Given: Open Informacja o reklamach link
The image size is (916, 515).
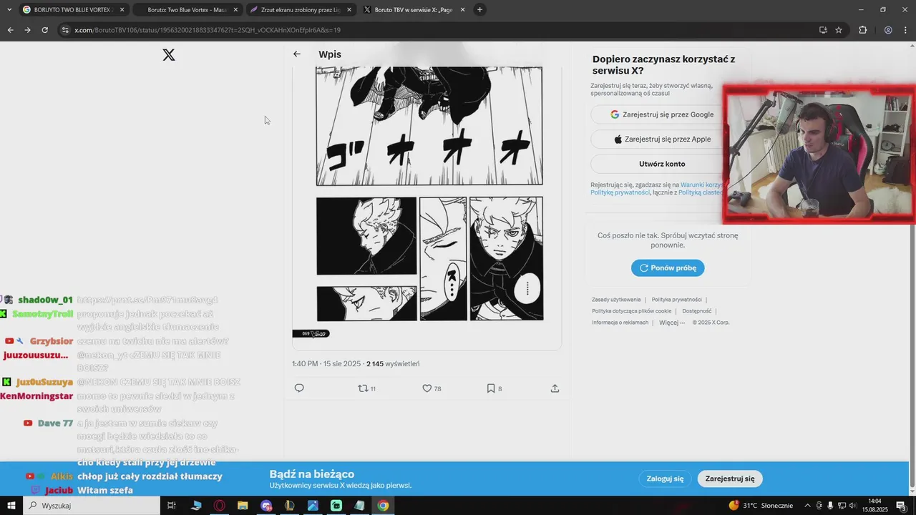Looking at the screenshot, I should pos(620,323).
